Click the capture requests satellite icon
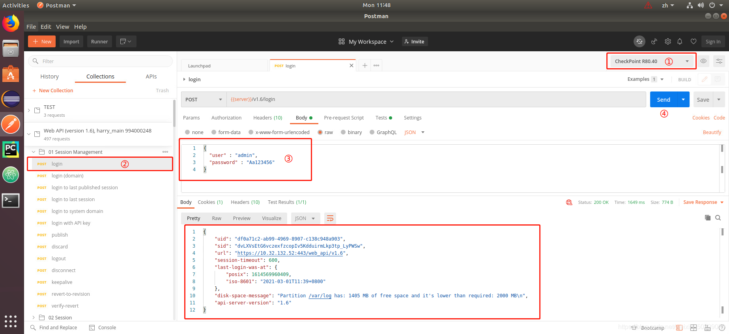 pos(654,41)
